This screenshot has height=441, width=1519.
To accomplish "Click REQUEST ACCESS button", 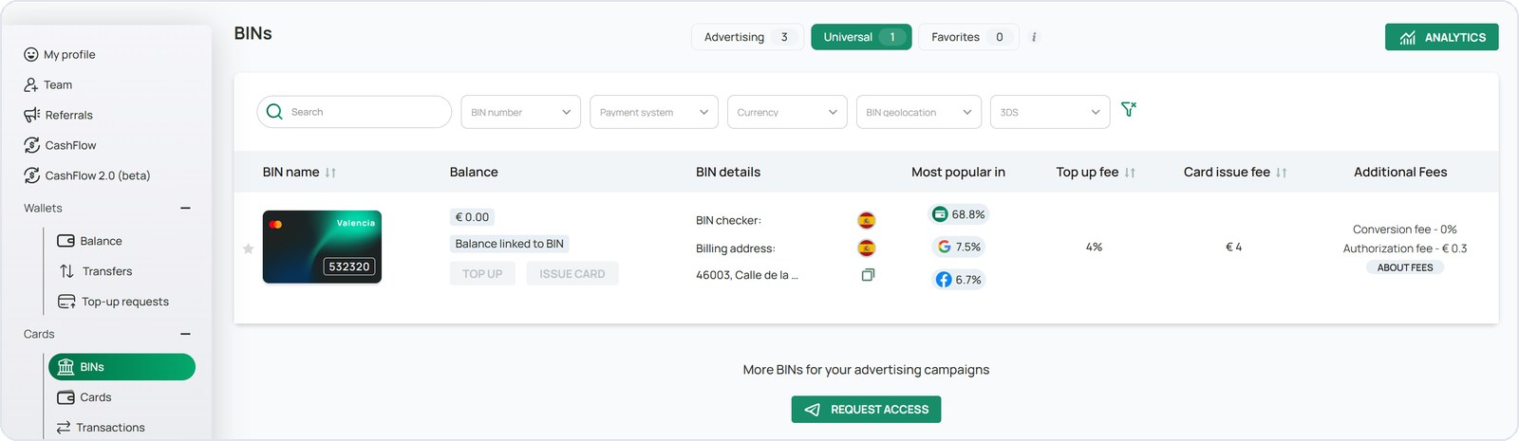I will pyautogui.click(x=866, y=410).
